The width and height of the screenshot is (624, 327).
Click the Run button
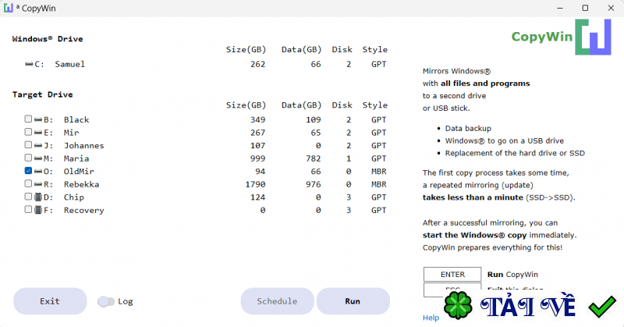pos(353,301)
